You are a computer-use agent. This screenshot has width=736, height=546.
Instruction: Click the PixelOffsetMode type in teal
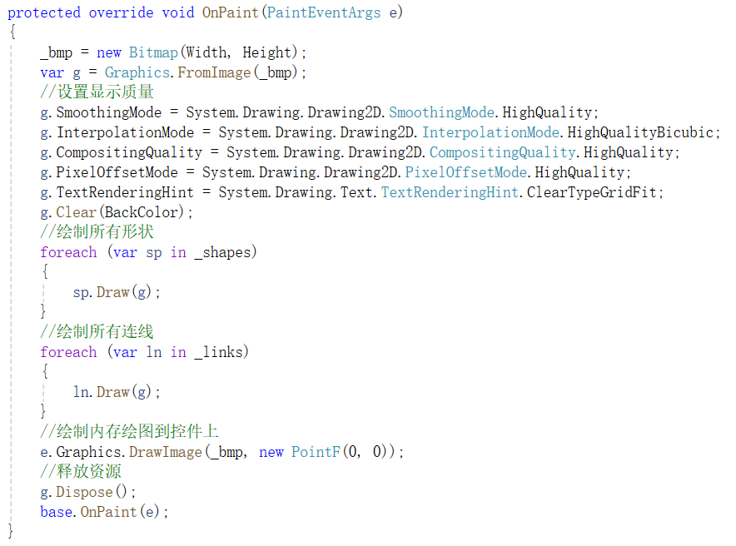tap(466, 172)
